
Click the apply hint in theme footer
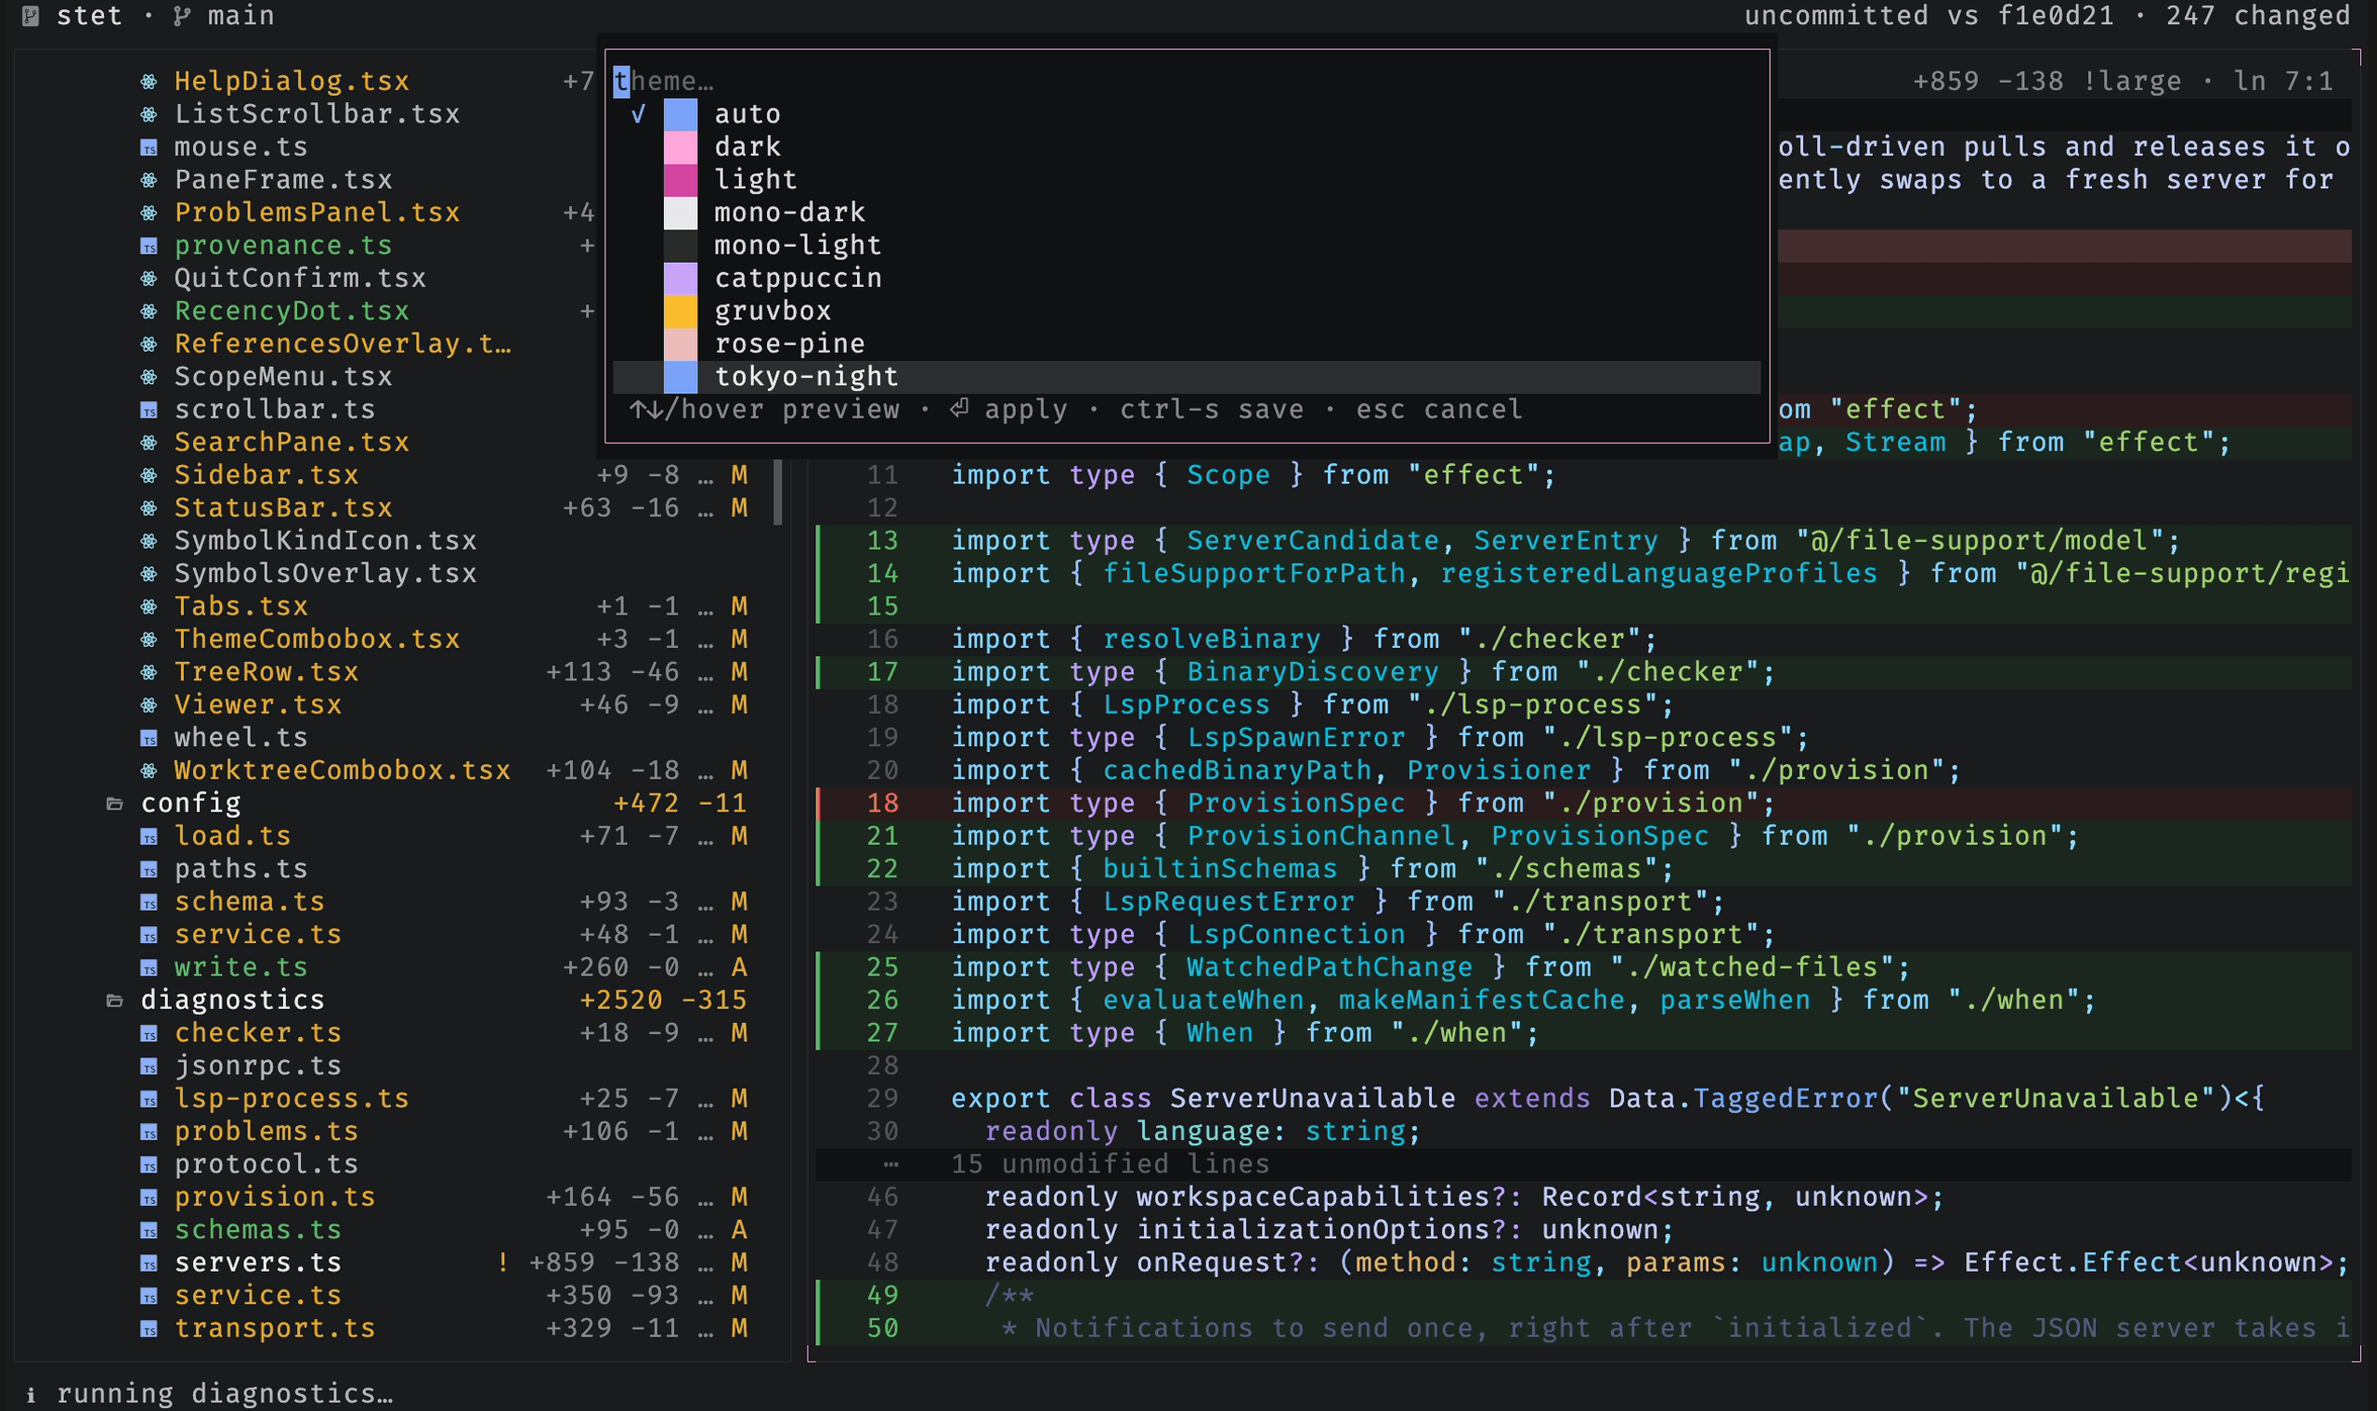pos(1008,409)
